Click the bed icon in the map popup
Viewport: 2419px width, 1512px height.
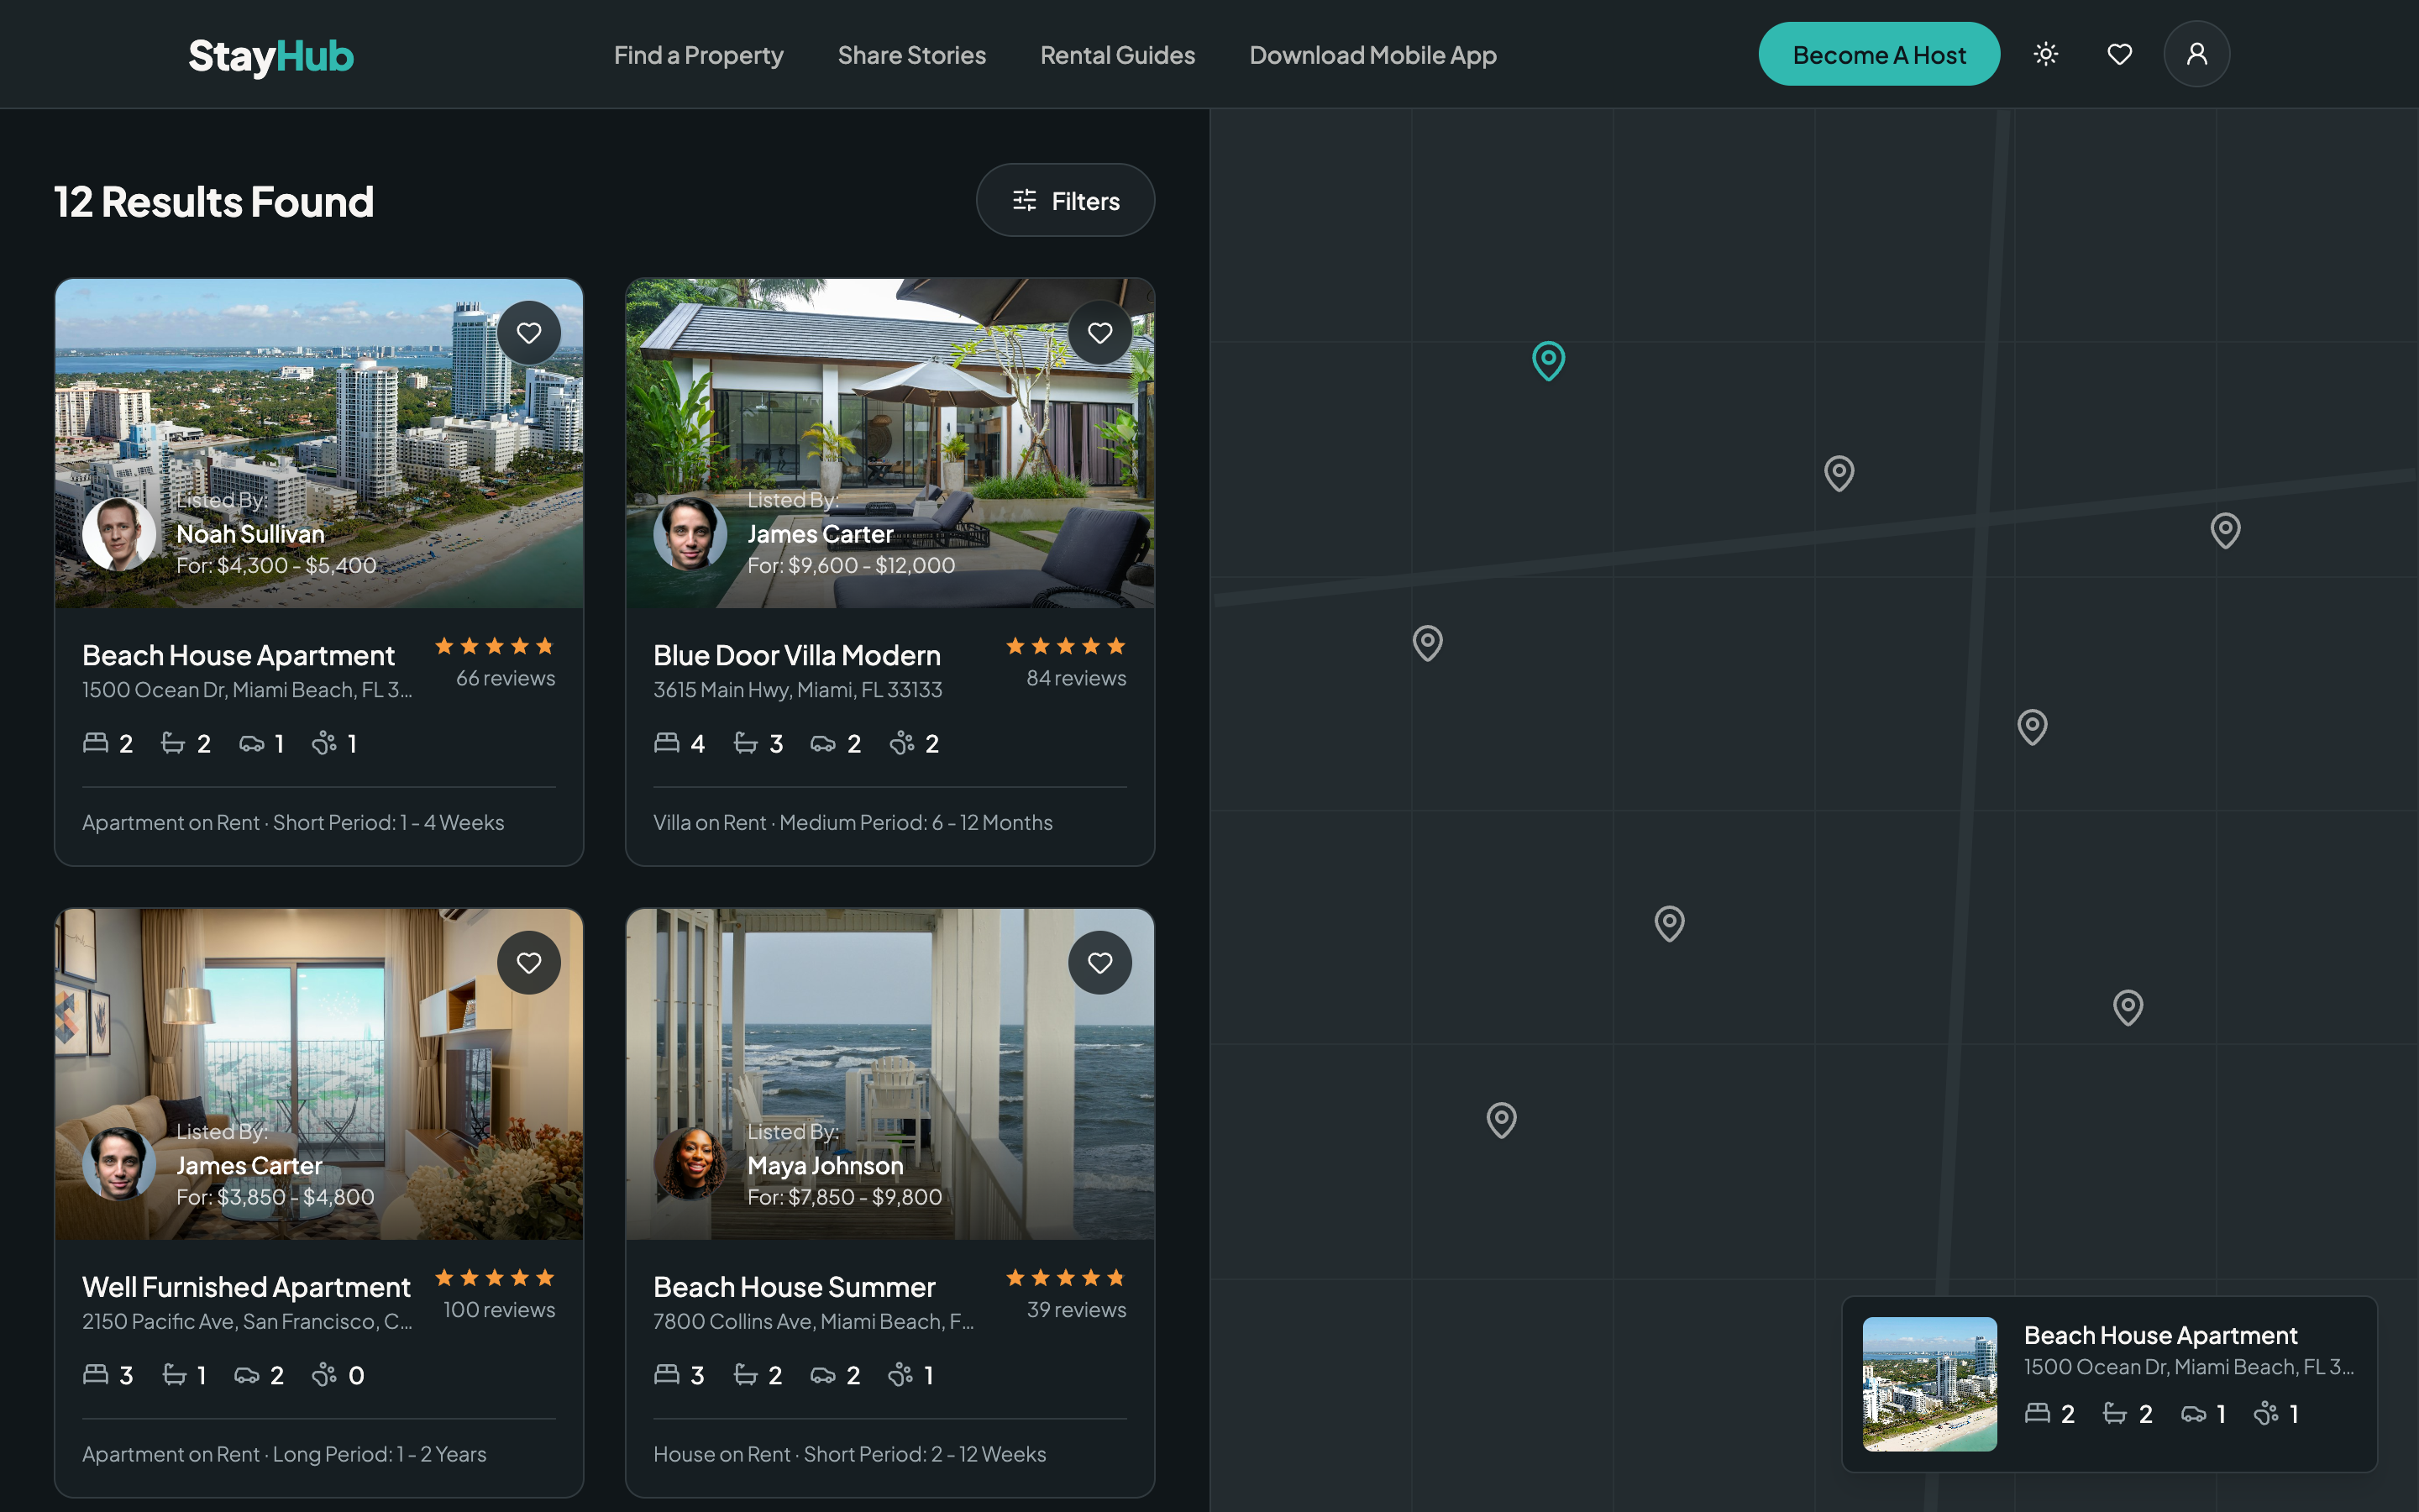coord(2037,1412)
